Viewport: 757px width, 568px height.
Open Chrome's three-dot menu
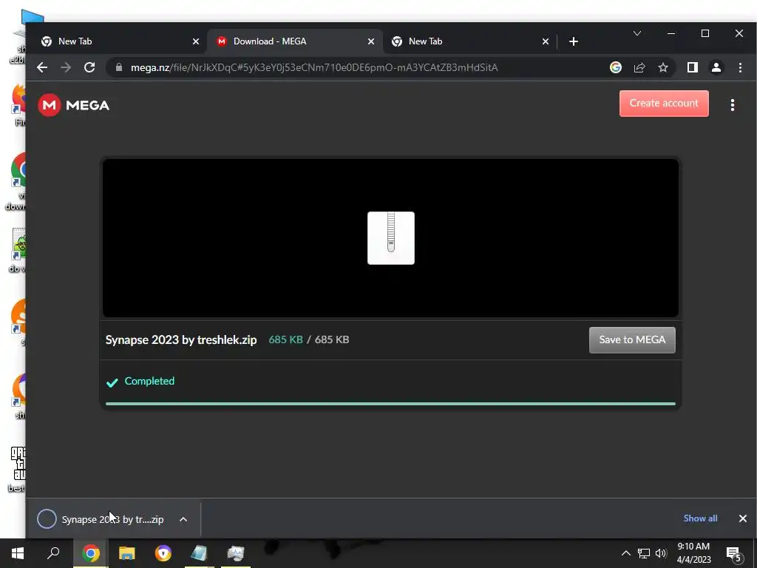pos(740,67)
